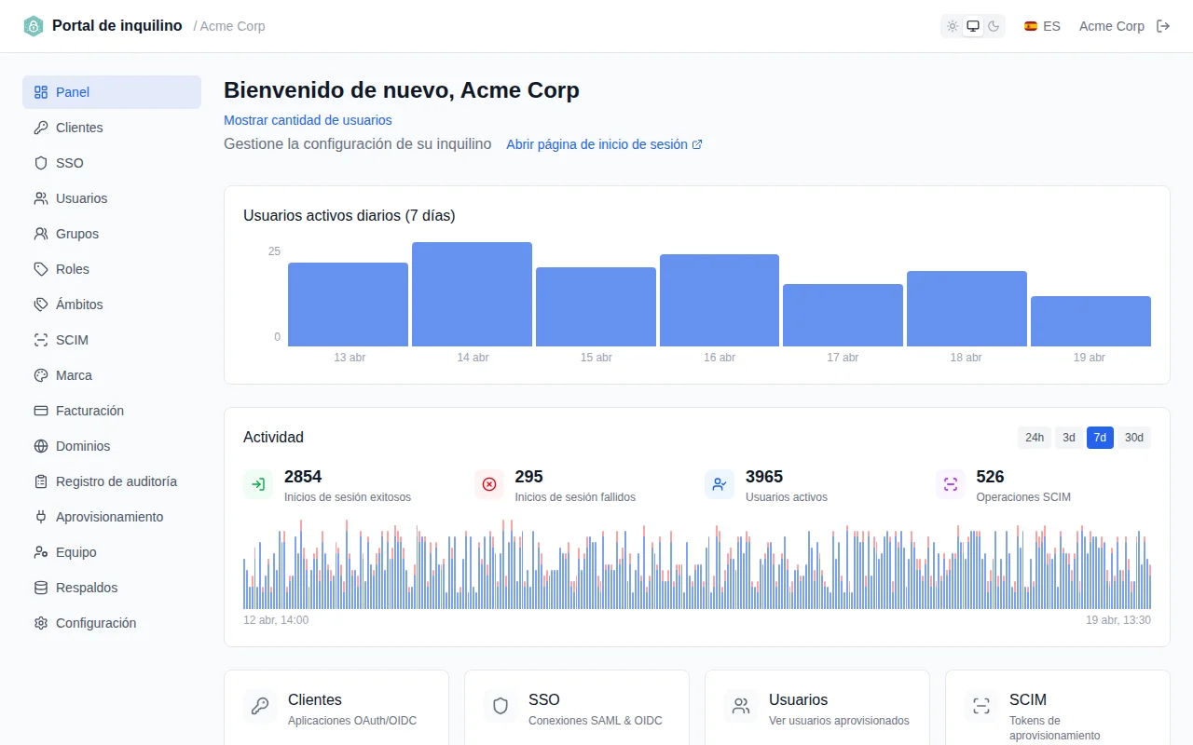Select the 24h activity range
This screenshot has height=745, width=1193.
(1035, 438)
